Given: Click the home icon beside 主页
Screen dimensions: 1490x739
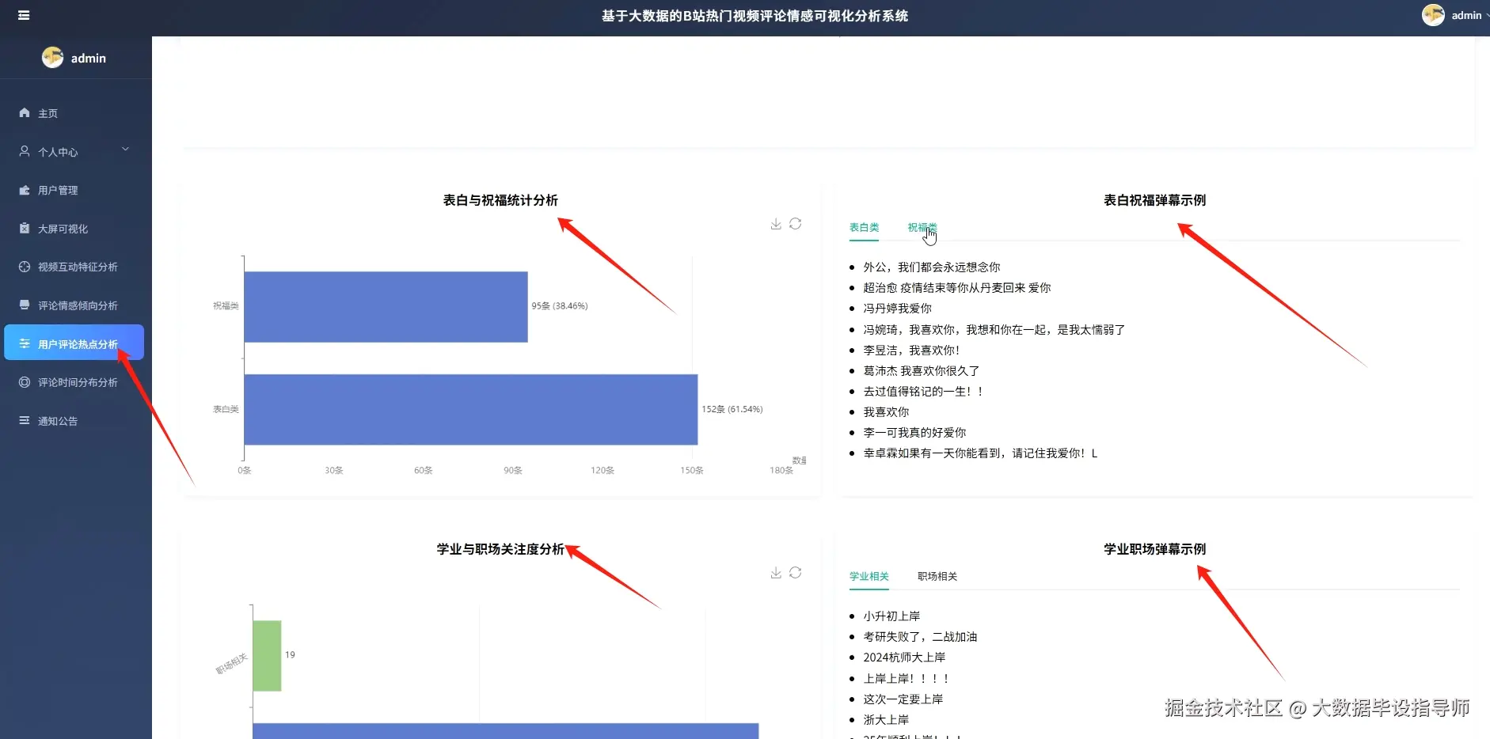Looking at the screenshot, I should [x=25, y=112].
